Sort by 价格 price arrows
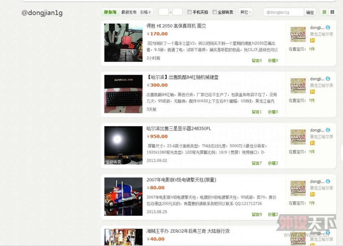Viewport: 343px width, 246px height. click(x=145, y=12)
